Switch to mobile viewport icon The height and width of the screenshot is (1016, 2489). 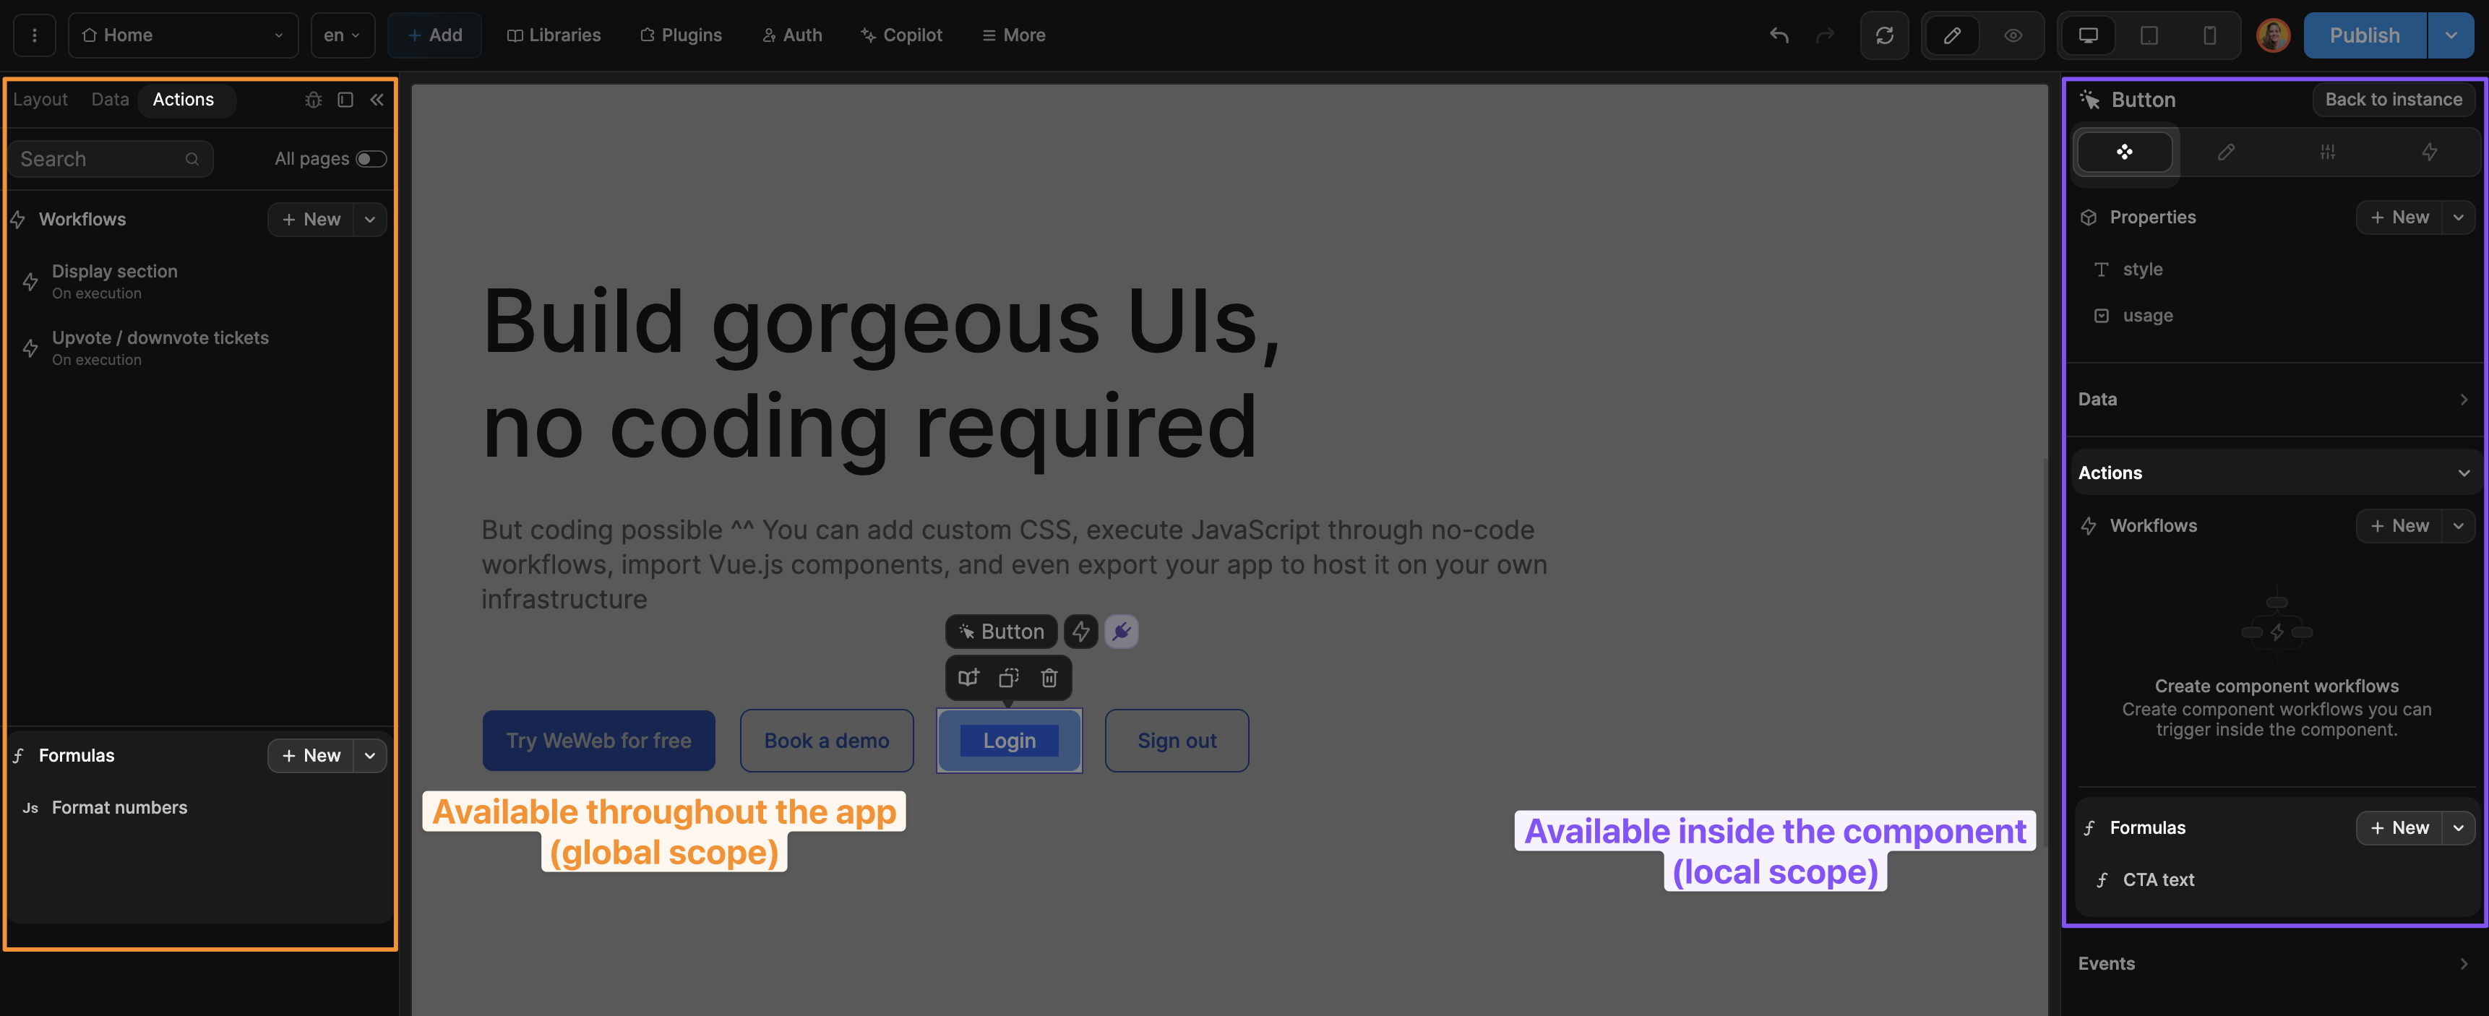tap(2209, 35)
